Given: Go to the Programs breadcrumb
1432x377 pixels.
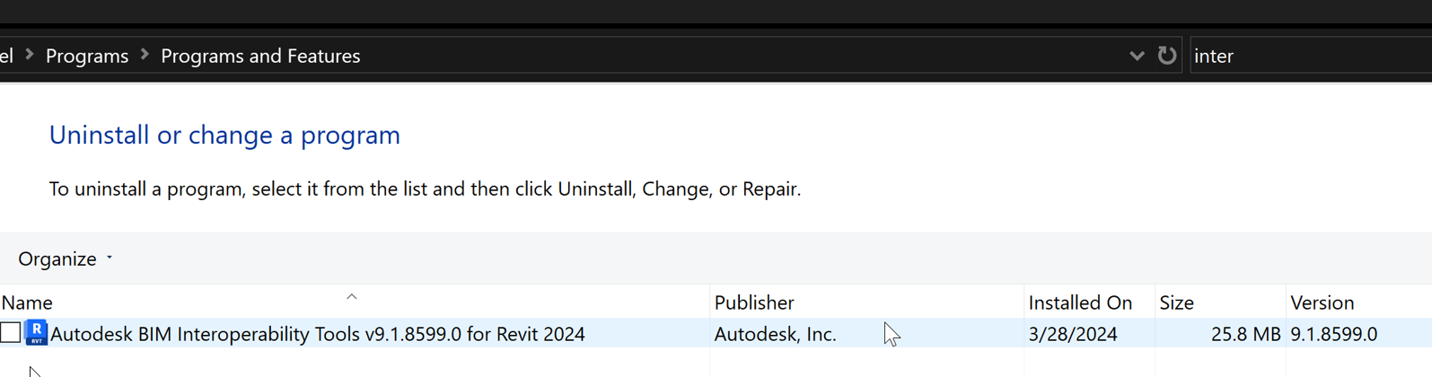Looking at the screenshot, I should (x=87, y=56).
